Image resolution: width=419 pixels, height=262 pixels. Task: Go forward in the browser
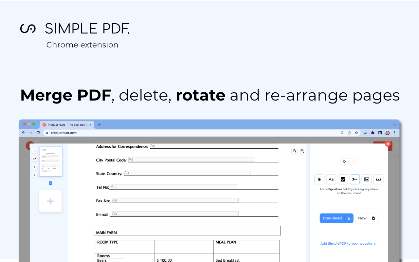point(31,133)
